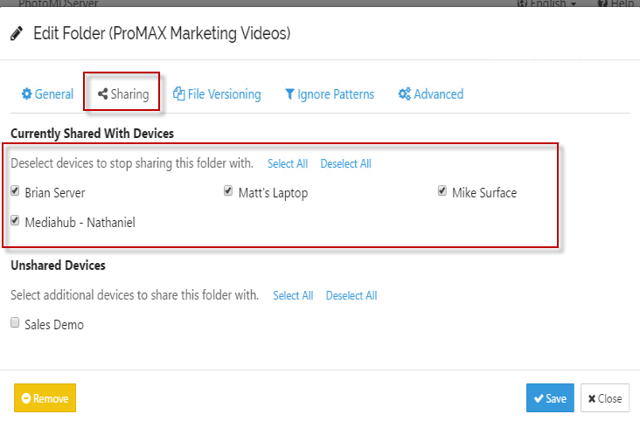Open the English language dropdown
640x421 pixels.
click(x=547, y=3)
